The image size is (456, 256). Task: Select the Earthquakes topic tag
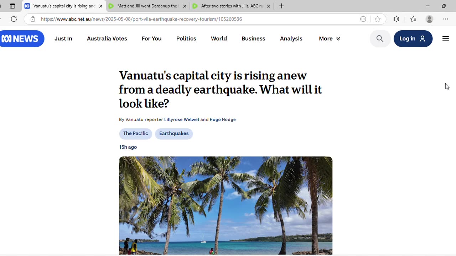click(174, 134)
